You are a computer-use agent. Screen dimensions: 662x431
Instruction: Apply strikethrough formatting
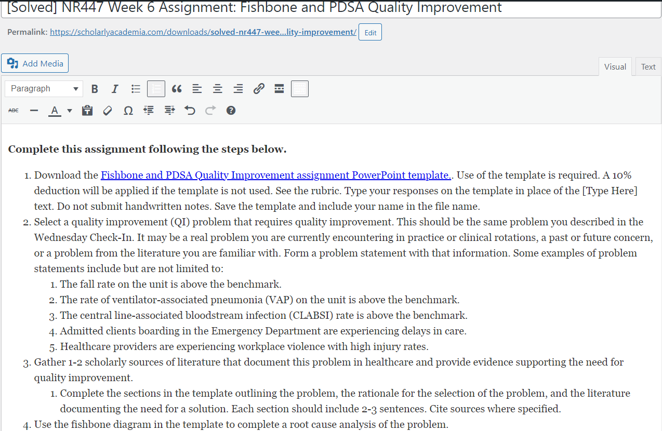pyautogui.click(x=14, y=110)
